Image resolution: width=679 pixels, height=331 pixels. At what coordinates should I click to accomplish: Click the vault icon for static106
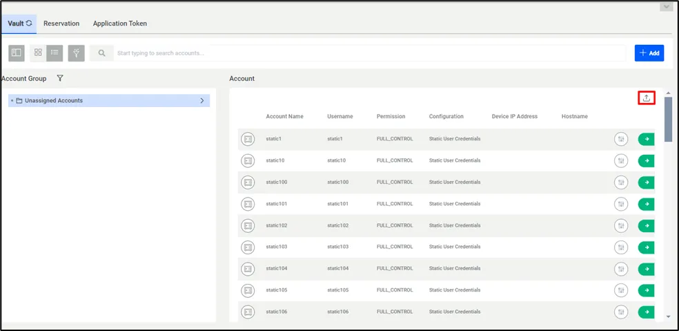click(x=248, y=312)
